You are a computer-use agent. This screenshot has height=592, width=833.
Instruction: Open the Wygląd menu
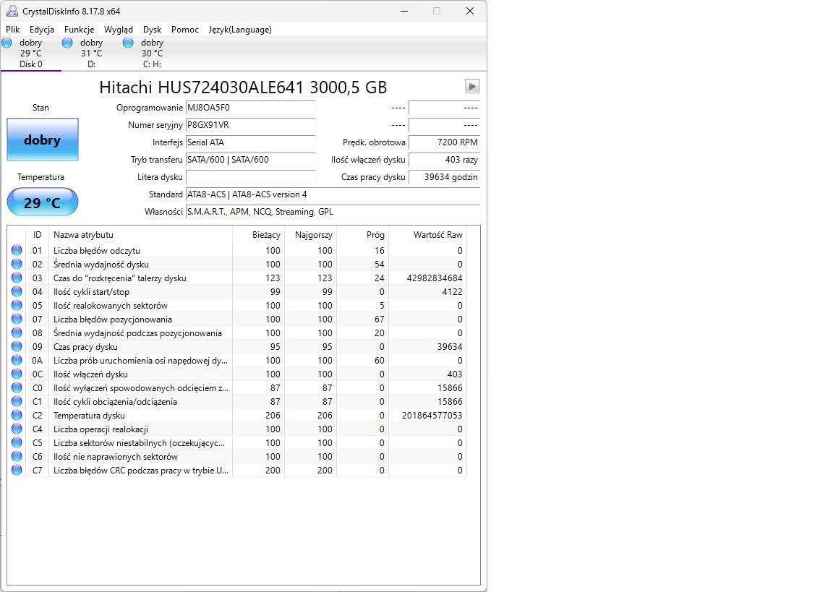[x=119, y=30]
